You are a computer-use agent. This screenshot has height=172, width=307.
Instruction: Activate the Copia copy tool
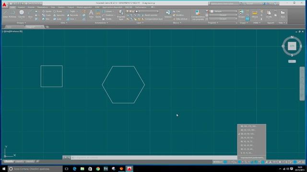[47, 15]
